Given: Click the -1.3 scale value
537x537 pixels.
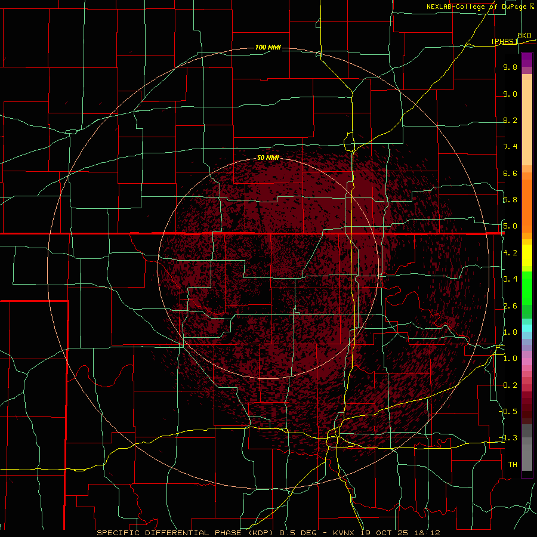Looking at the screenshot, I should 509,438.
